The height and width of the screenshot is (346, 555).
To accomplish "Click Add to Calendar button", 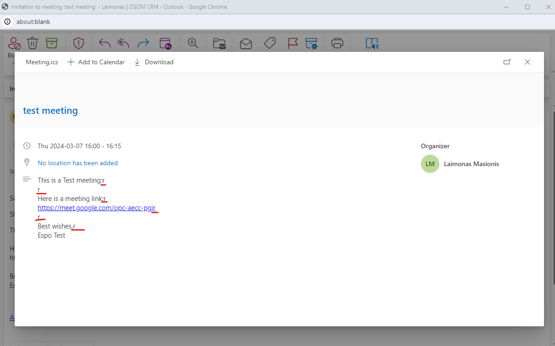I will [x=96, y=62].
